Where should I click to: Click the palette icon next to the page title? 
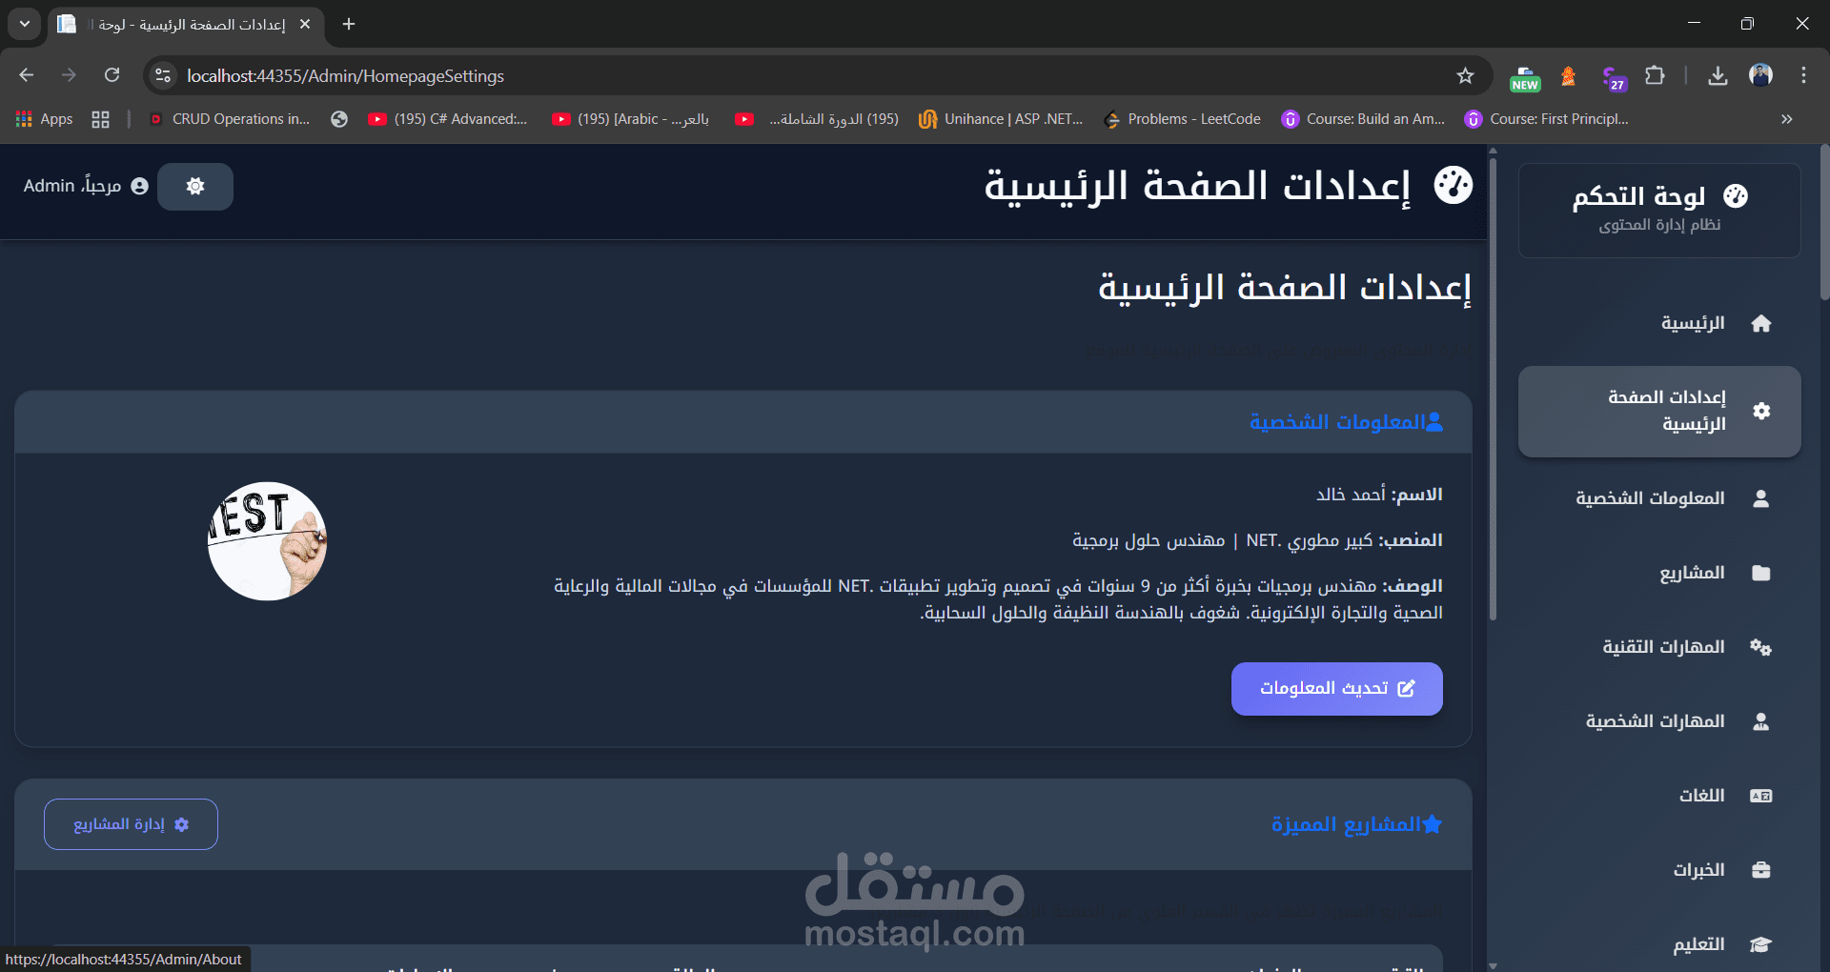(1454, 185)
